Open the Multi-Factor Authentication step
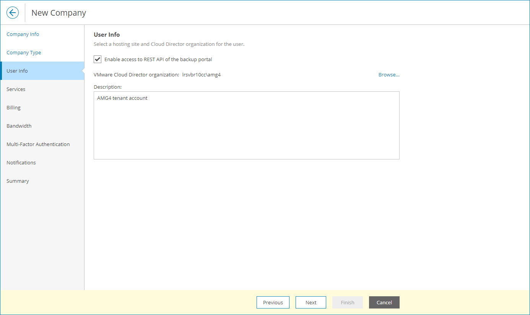This screenshot has width=530, height=315. pos(38,144)
